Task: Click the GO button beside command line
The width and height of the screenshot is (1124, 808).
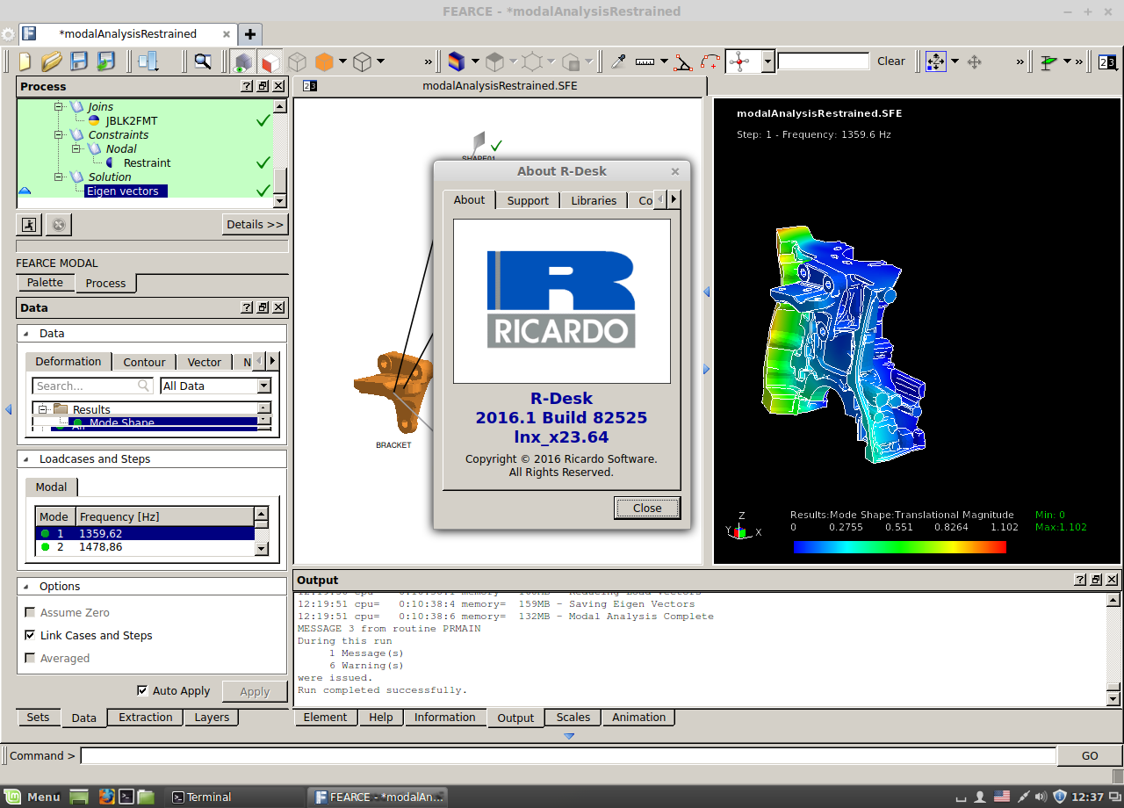Action: tap(1090, 755)
